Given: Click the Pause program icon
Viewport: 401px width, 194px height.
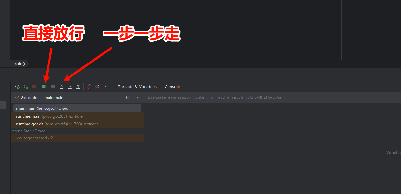Looking at the screenshot, I should point(53,87).
